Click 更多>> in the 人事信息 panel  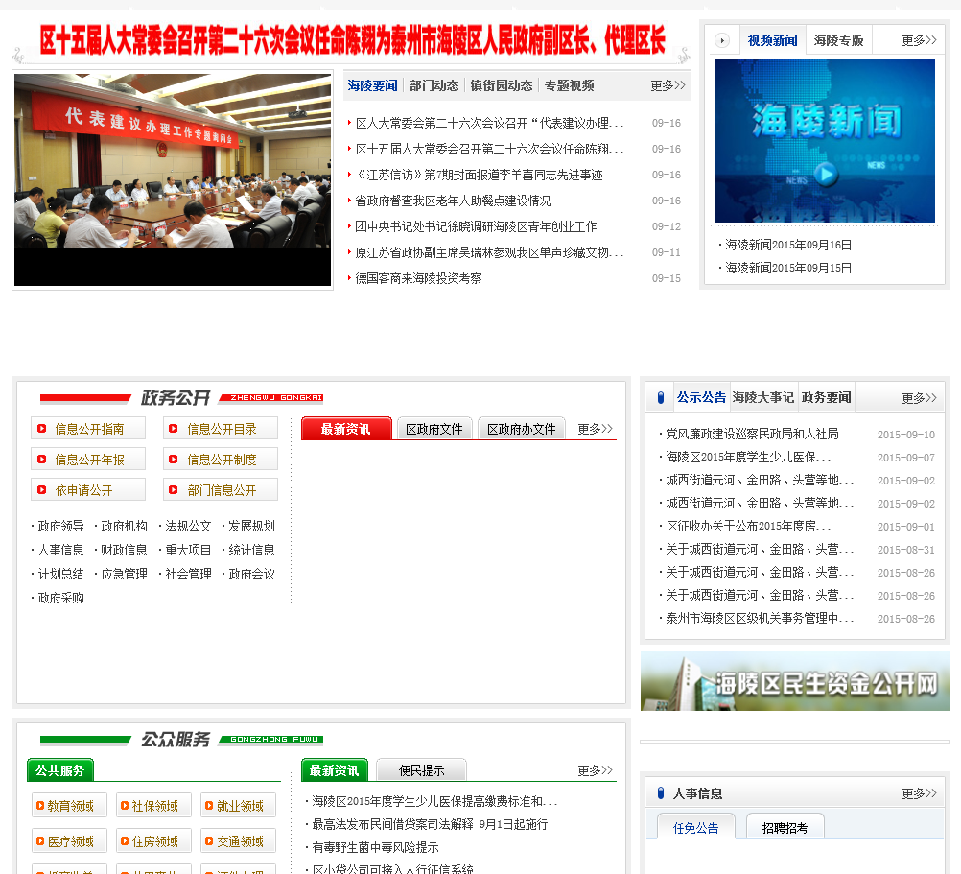(x=919, y=793)
